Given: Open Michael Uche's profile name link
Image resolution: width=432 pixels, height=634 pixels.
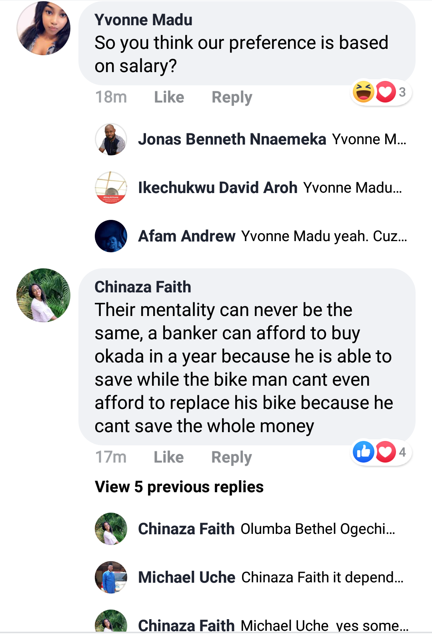Looking at the screenshot, I should (186, 577).
